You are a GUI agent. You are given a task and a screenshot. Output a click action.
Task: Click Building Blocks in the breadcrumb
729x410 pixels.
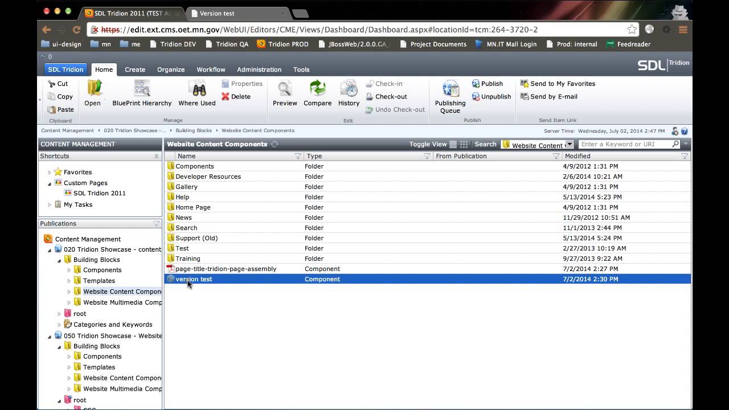pos(194,130)
